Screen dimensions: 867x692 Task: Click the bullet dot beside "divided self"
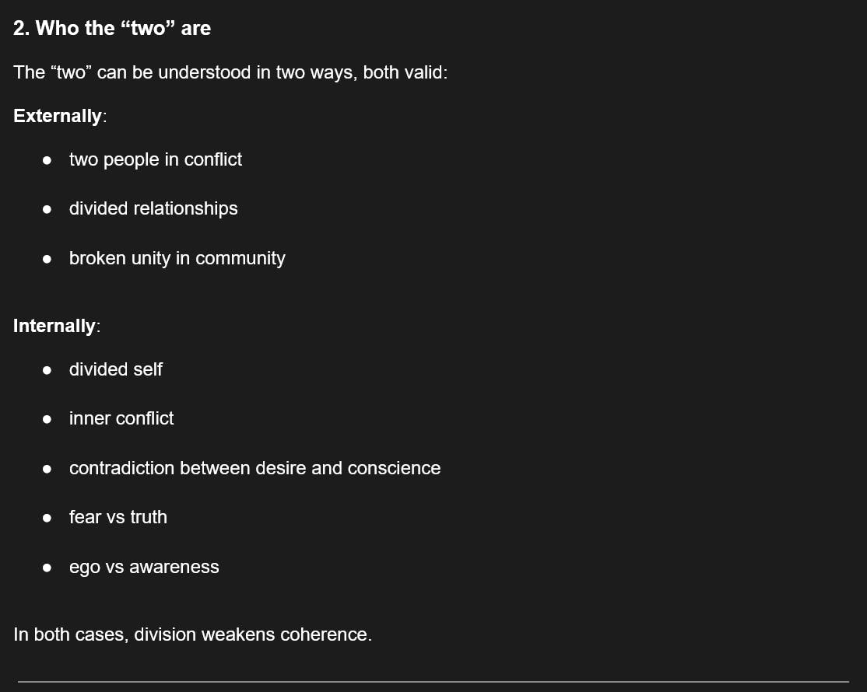pyautogui.click(x=47, y=370)
